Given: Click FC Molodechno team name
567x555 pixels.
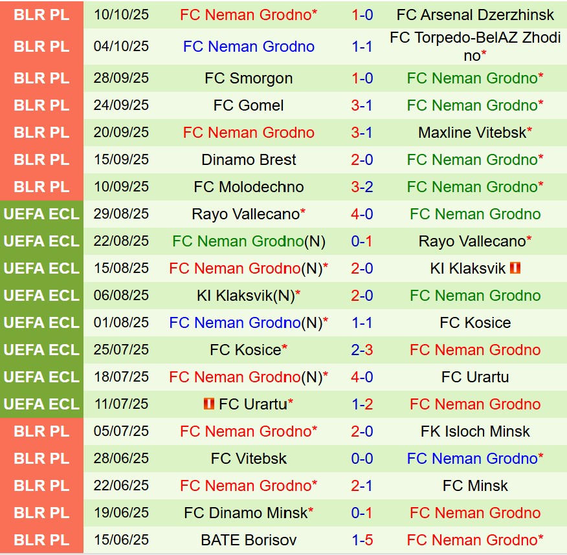Looking at the screenshot, I should tap(249, 187).
